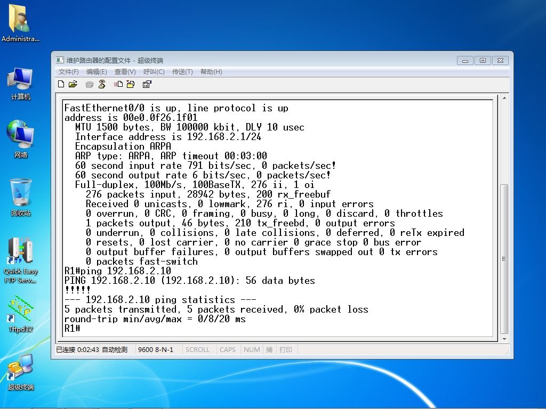Click the Receive file toolbar icon
546x409 pixels.
(131, 84)
